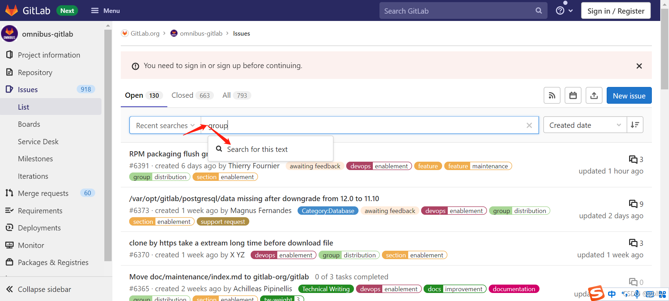Screen dimensions: 669x301
Task: Select List under Issues
Action: point(23,107)
